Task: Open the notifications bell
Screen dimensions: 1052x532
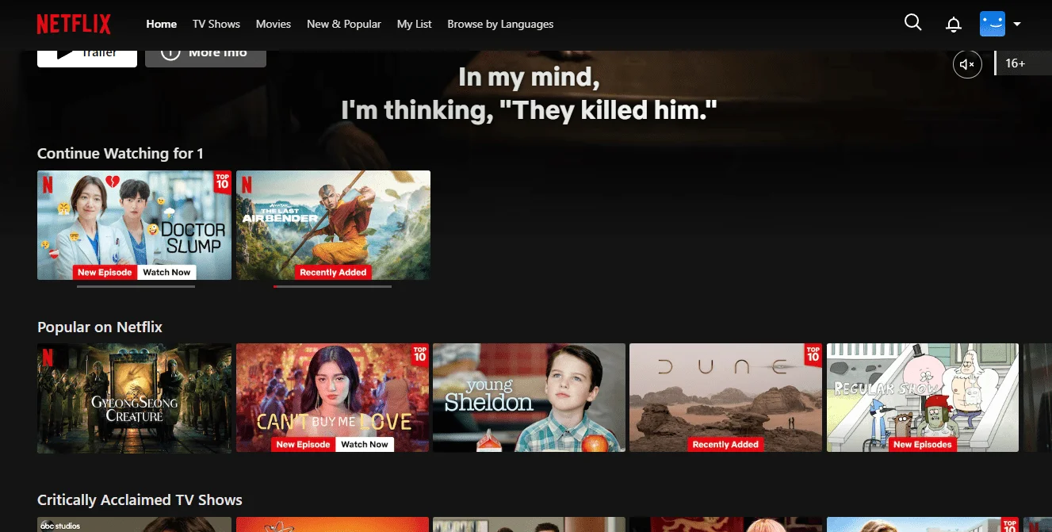Action: pos(954,25)
